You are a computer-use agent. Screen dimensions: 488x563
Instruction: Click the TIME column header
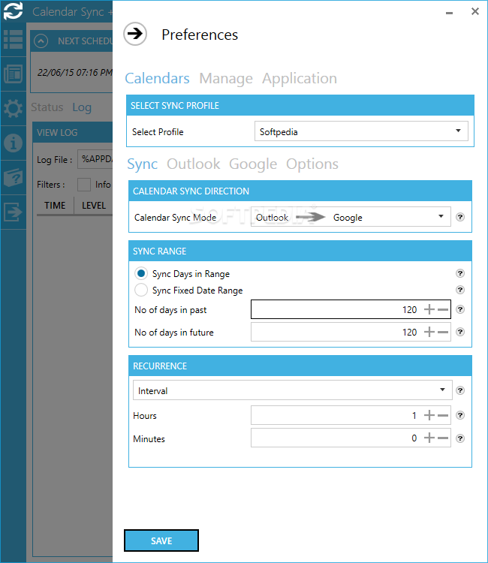point(55,206)
